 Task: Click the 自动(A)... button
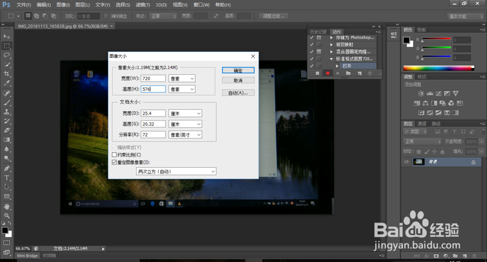coord(238,93)
